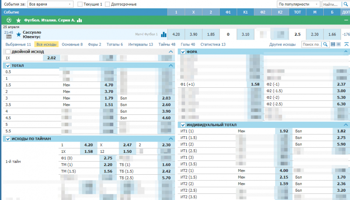Open statistics chart icon beside Серия А
Screen dimensions: 350x200
pyautogui.click(x=79, y=20)
